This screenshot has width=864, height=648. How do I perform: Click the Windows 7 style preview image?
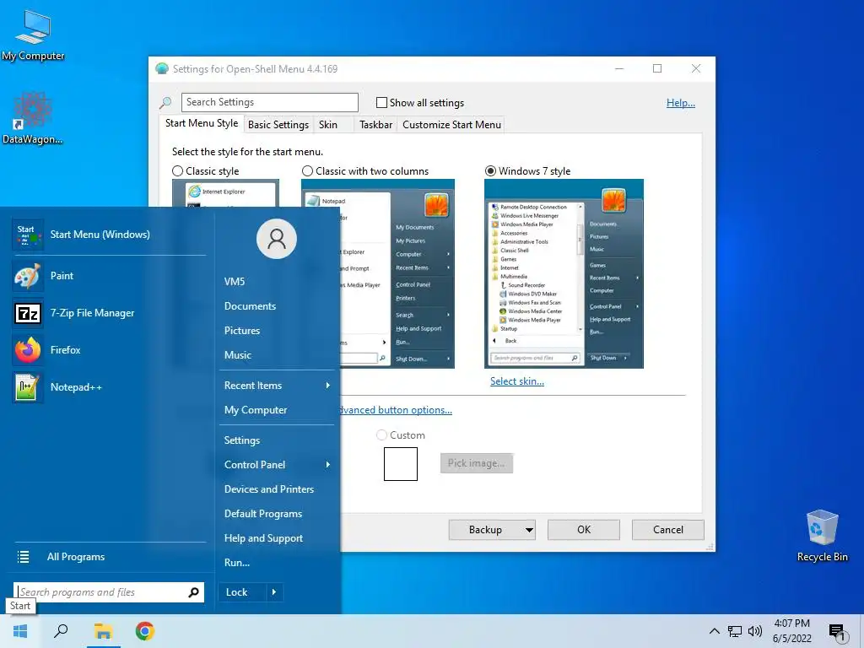564,274
